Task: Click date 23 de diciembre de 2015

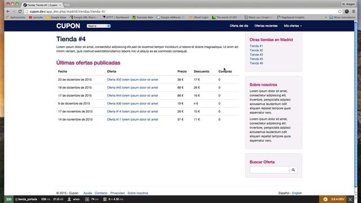Action: click(75, 80)
